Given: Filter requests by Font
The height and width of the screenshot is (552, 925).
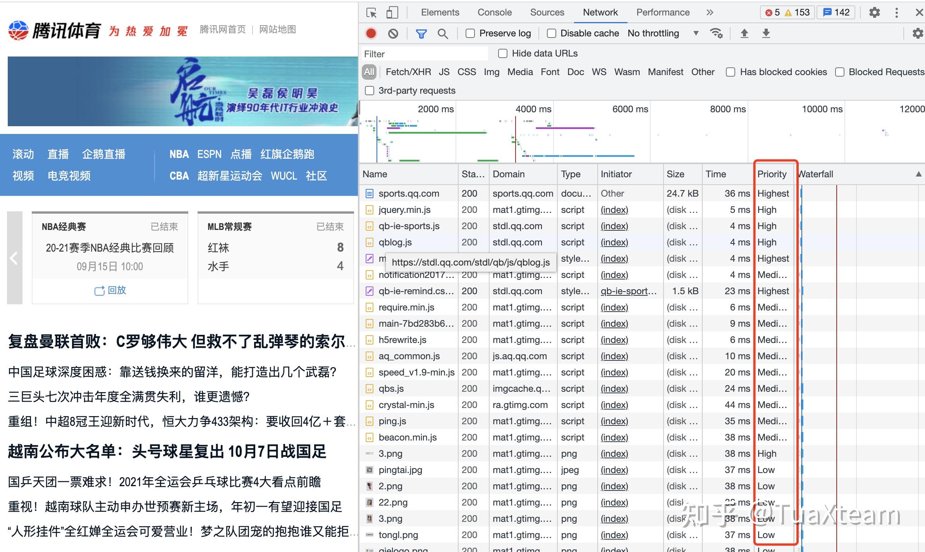Looking at the screenshot, I should (550, 72).
